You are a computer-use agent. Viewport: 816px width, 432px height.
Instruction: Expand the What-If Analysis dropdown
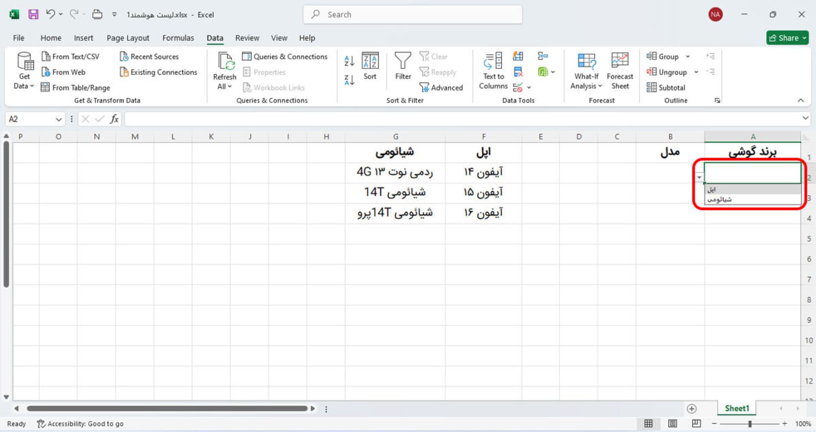[x=586, y=86]
